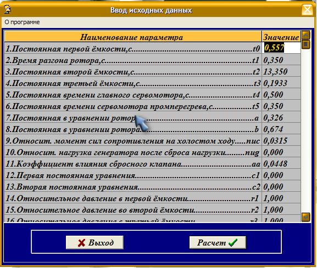This screenshot has width=317, height=268.
Task: Click the title bar application icon
Action: tap(8, 9)
